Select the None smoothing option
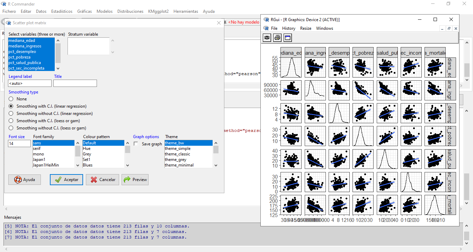This screenshot has height=252, width=473. [x=11, y=99]
